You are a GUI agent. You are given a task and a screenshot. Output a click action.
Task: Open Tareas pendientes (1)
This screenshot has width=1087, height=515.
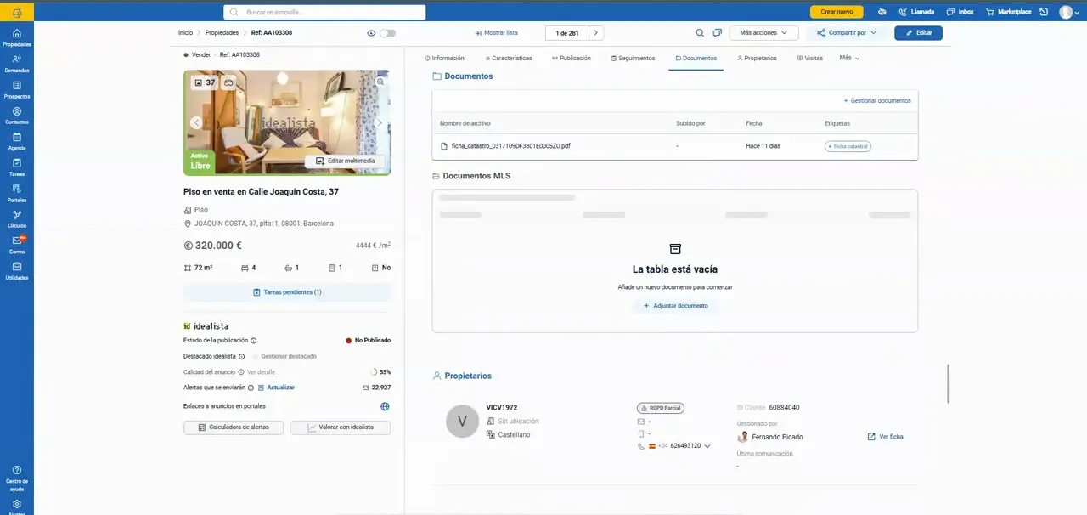pyautogui.click(x=287, y=292)
